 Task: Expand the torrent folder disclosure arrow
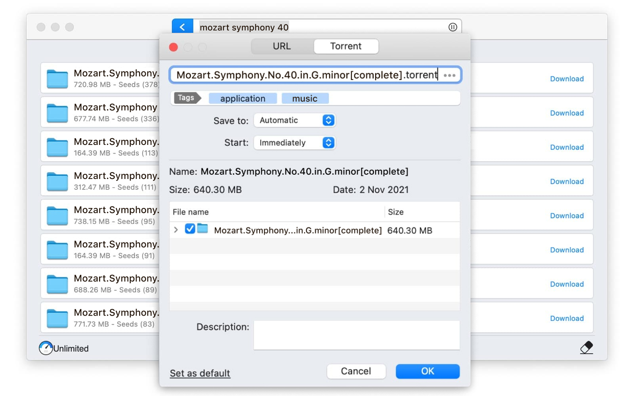[176, 230]
